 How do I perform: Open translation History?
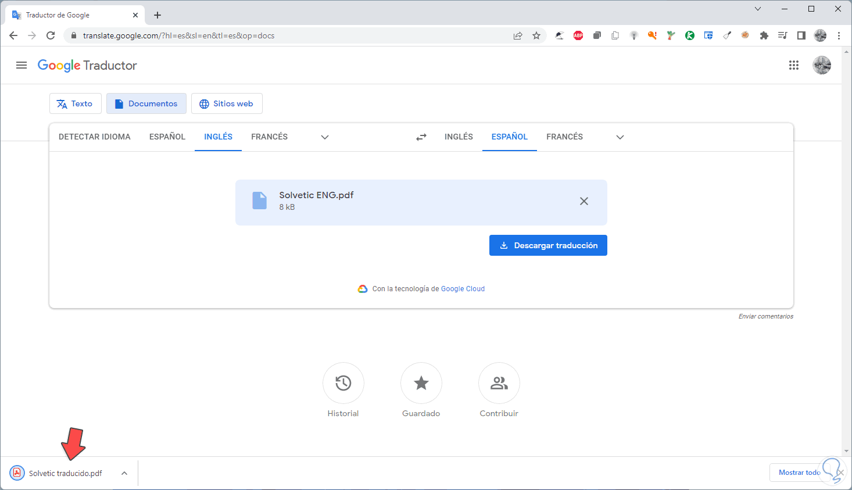pos(343,383)
